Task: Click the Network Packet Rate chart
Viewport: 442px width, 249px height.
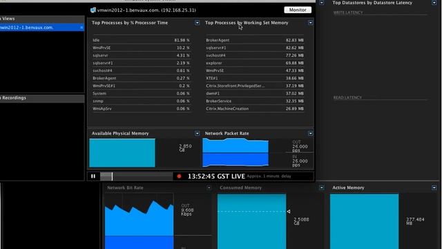Action: [236, 152]
